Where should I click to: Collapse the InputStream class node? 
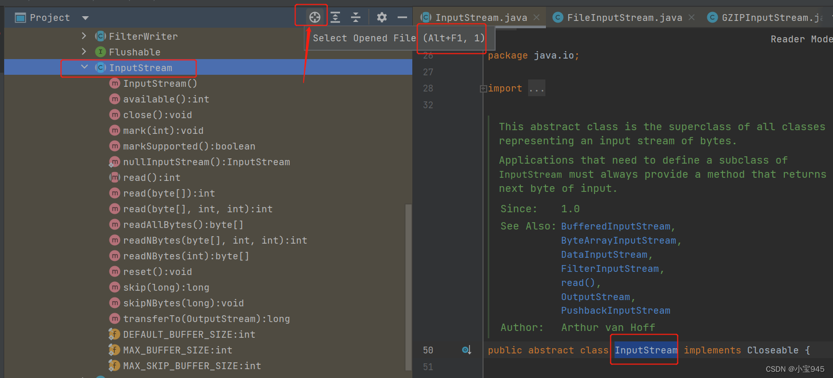click(x=84, y=67)
